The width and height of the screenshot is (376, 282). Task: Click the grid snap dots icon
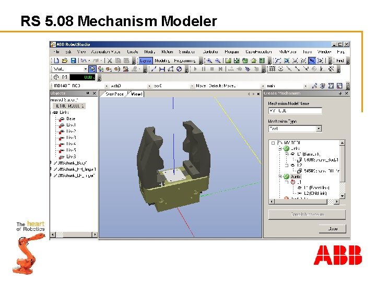(272, 69)
